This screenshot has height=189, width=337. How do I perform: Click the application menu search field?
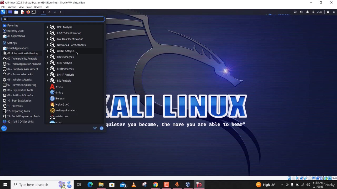53,19
